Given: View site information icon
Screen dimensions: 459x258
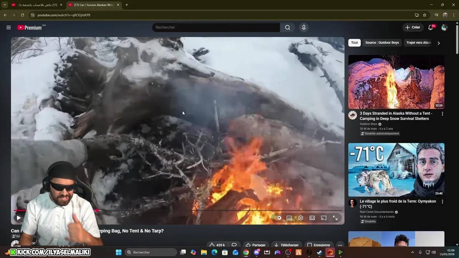Looking at the screenshot, I should coord(33,15).
